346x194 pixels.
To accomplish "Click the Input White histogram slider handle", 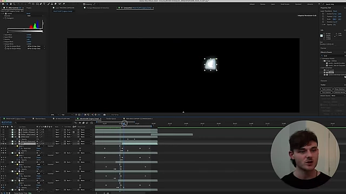I will point(41,29).
